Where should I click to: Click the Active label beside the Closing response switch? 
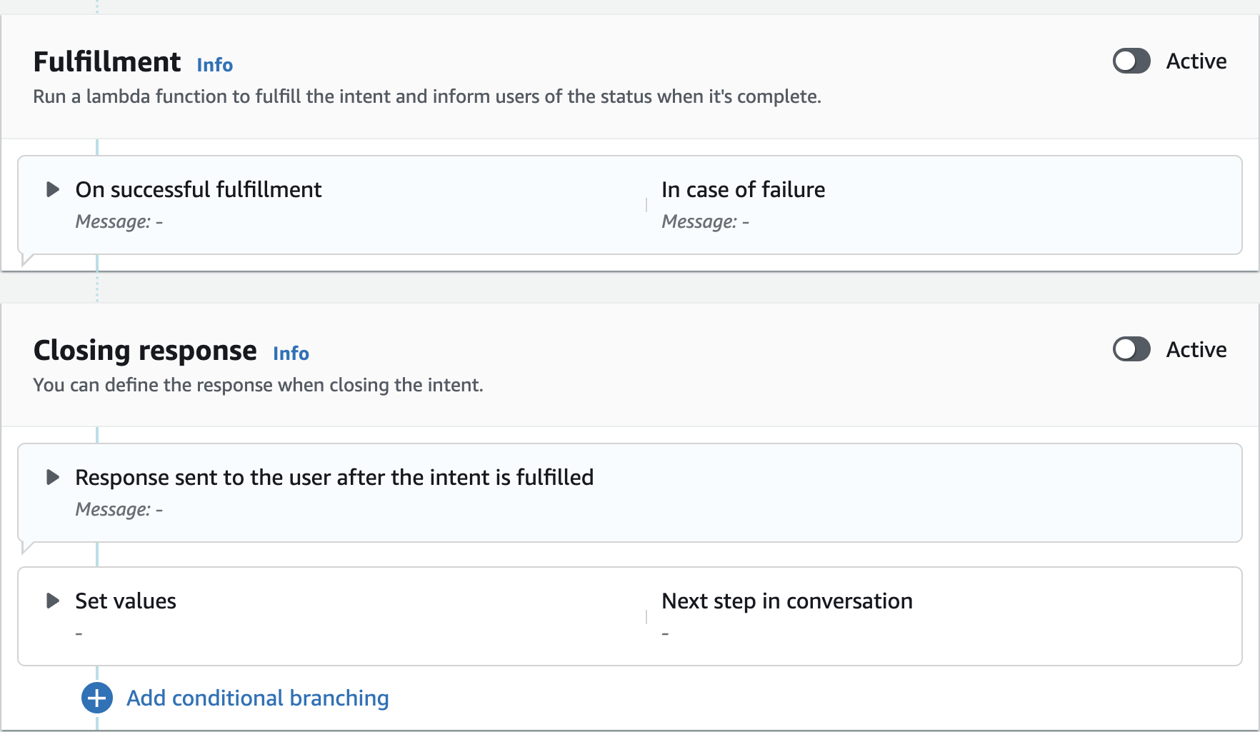point(1196,350)
